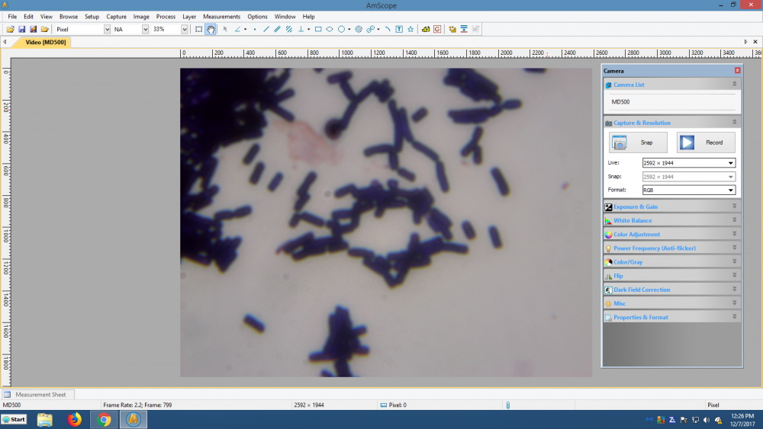
Task: Open Firefox from the taskbar
Action: tap(74, 420)
